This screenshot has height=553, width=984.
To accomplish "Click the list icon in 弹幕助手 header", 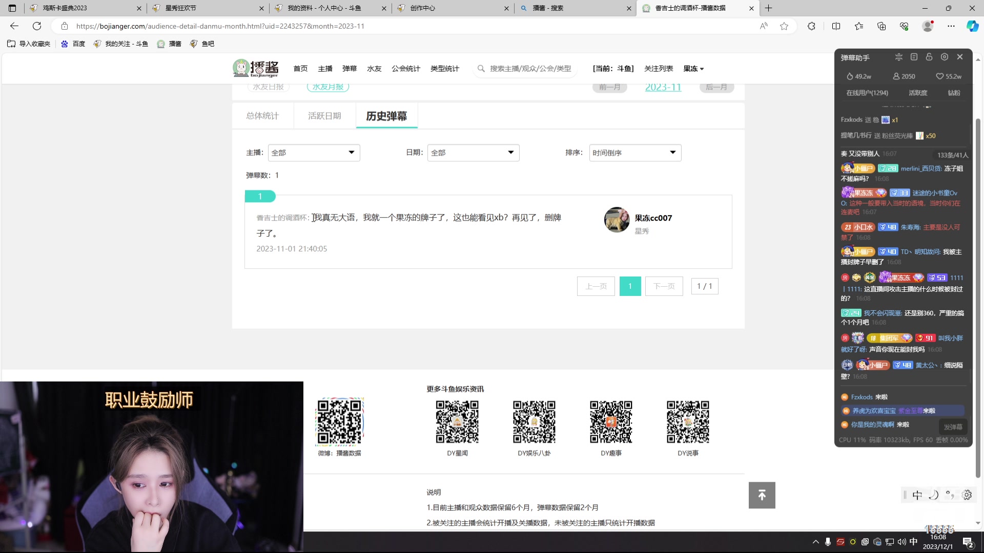I will (x=914, y=57).
